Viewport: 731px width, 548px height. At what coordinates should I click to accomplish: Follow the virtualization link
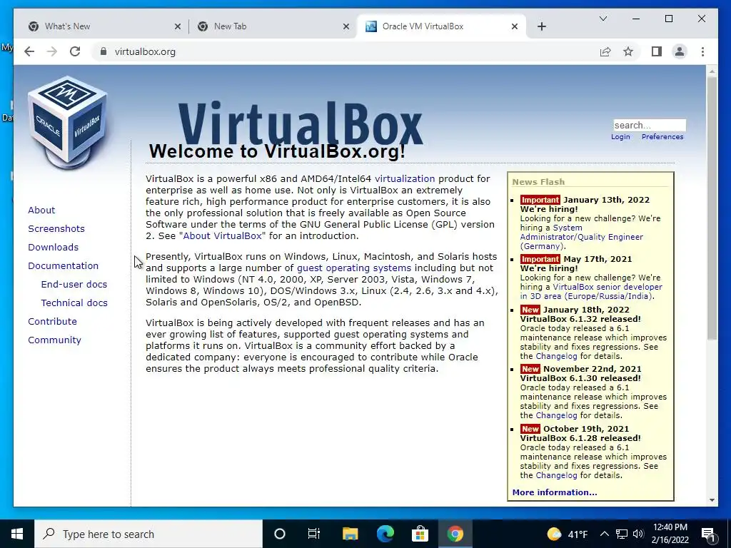tap(405, 179)
